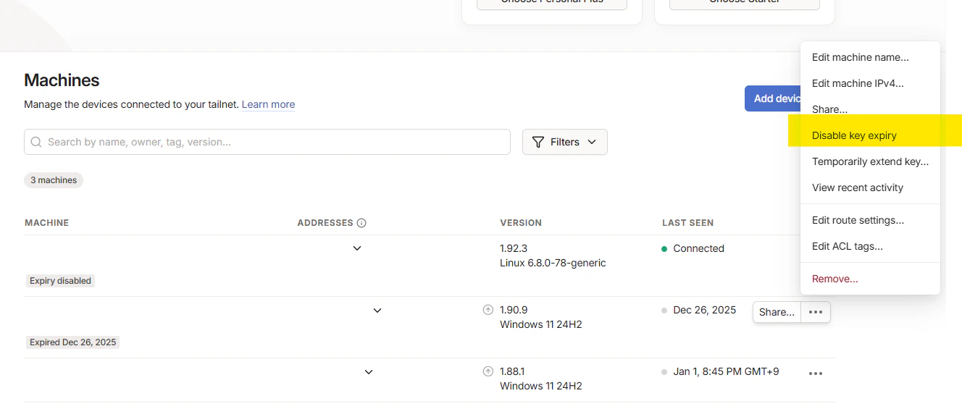Click the Share... button on the Dec 26 row

pos(777,312)
